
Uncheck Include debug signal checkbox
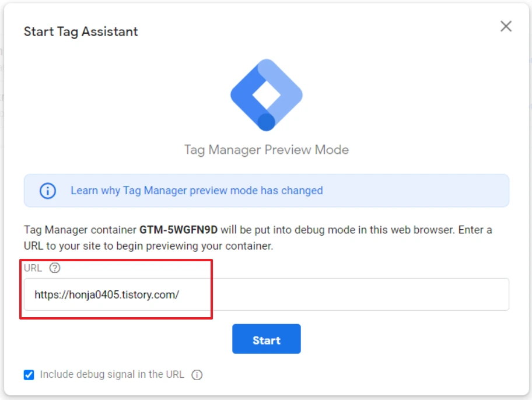pos(29,374)
